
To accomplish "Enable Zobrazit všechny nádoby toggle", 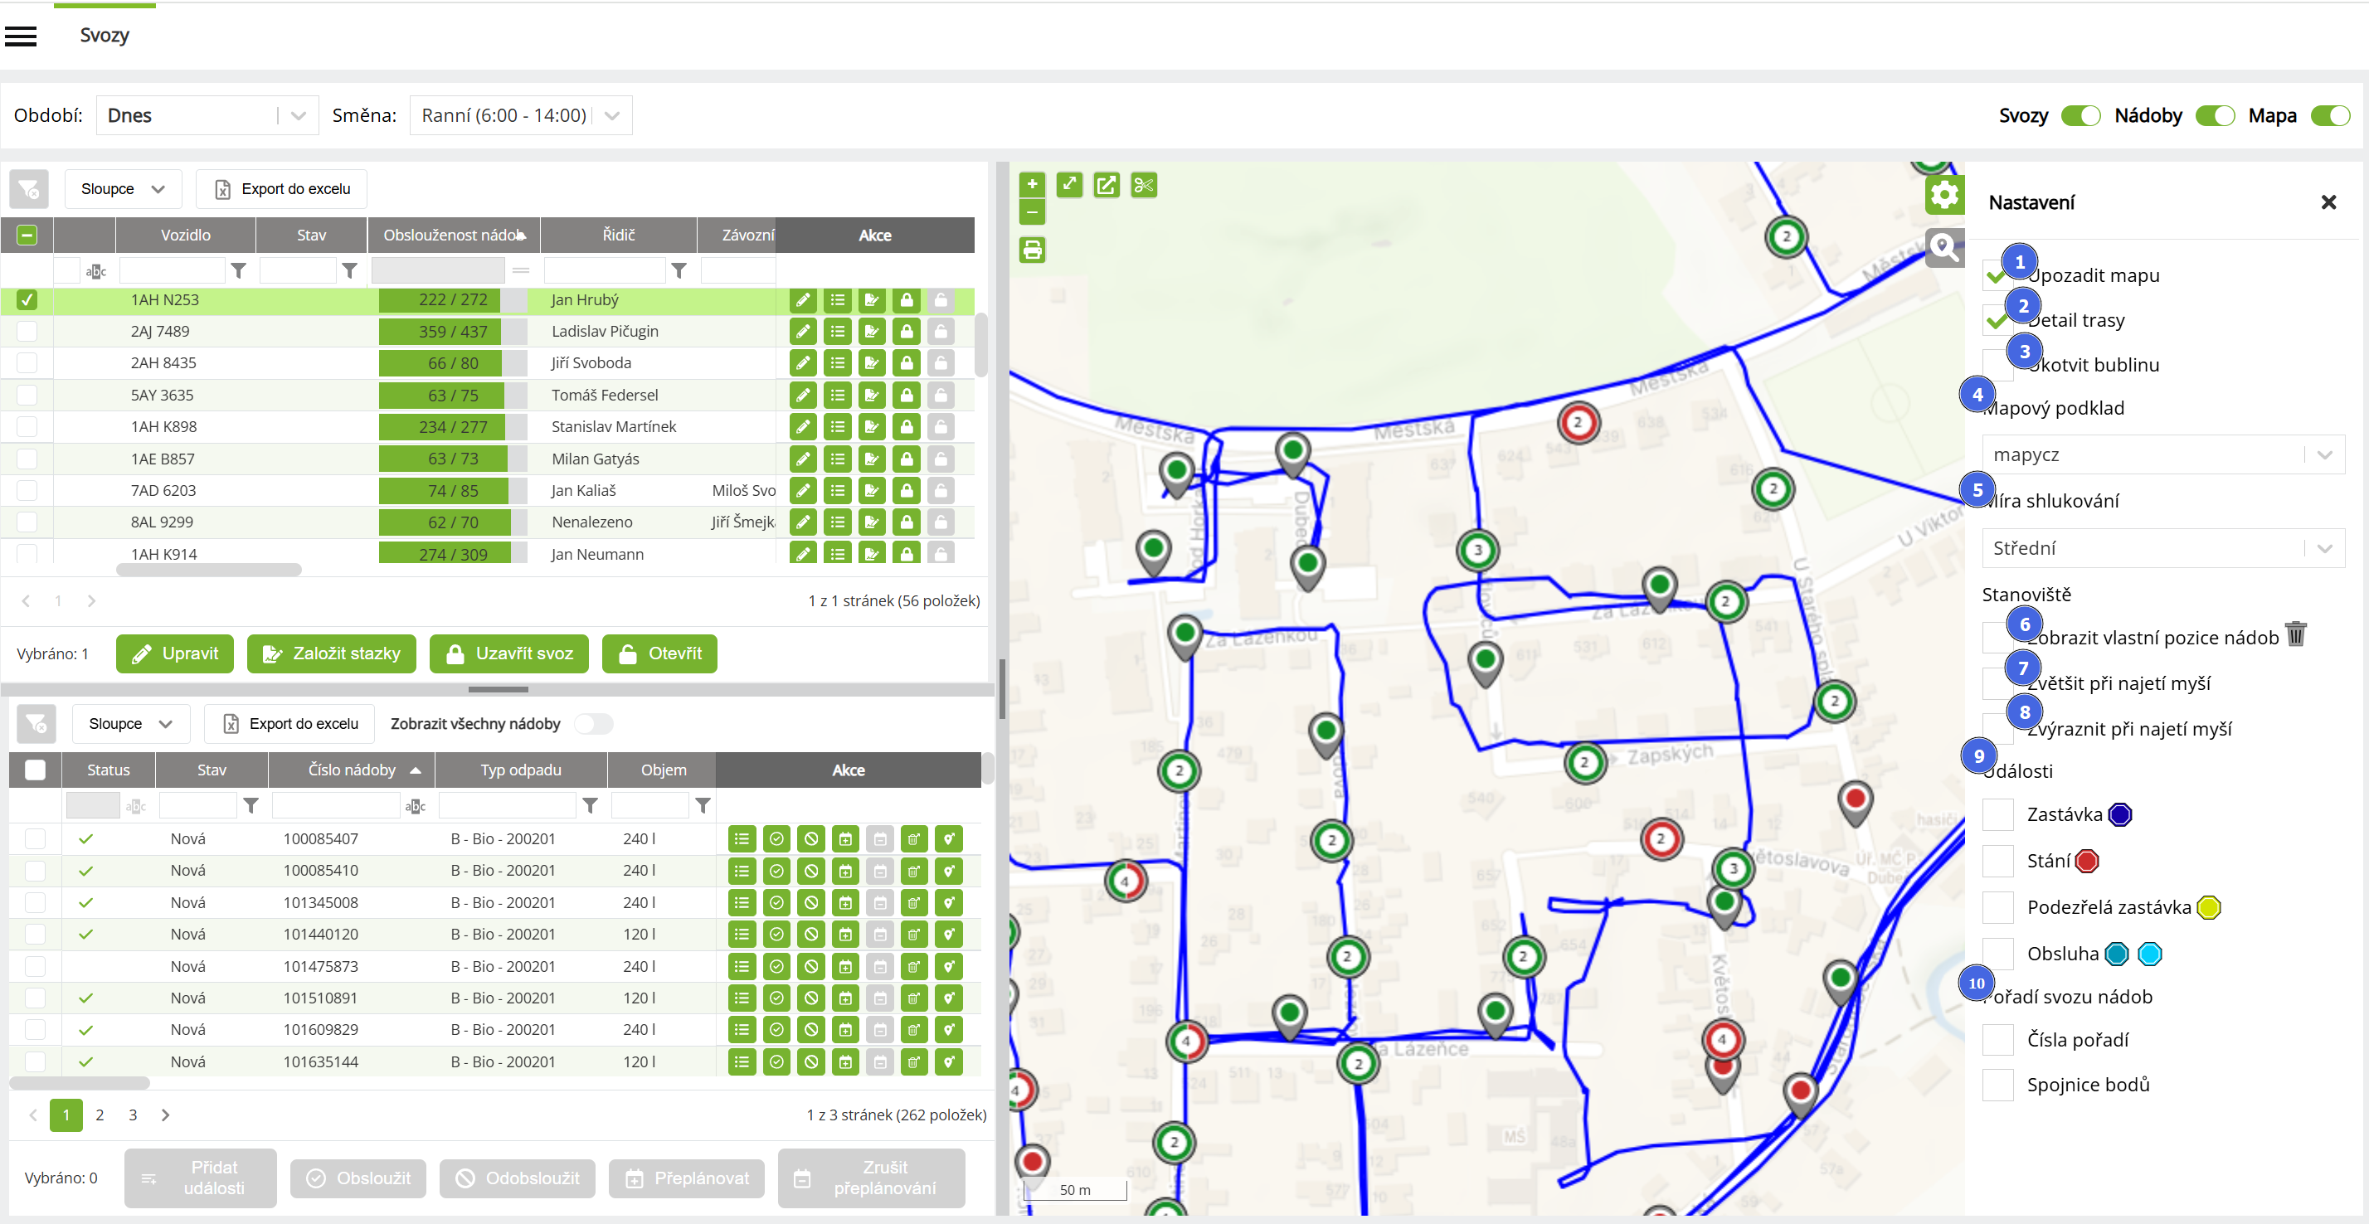I will [593, 724].
